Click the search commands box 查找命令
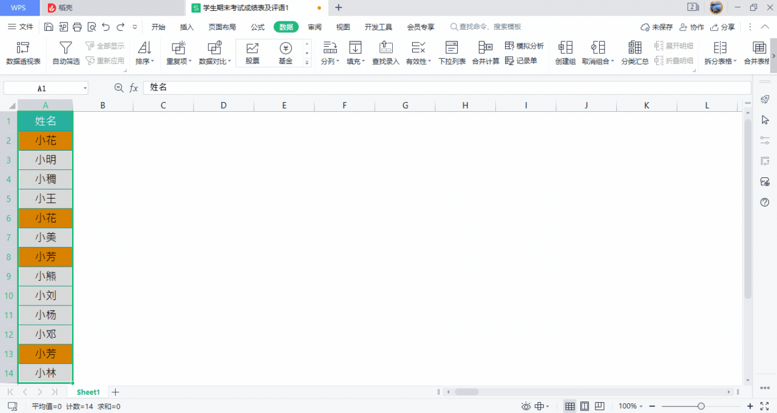Viewport: 777px width, 413px height. 486,27
